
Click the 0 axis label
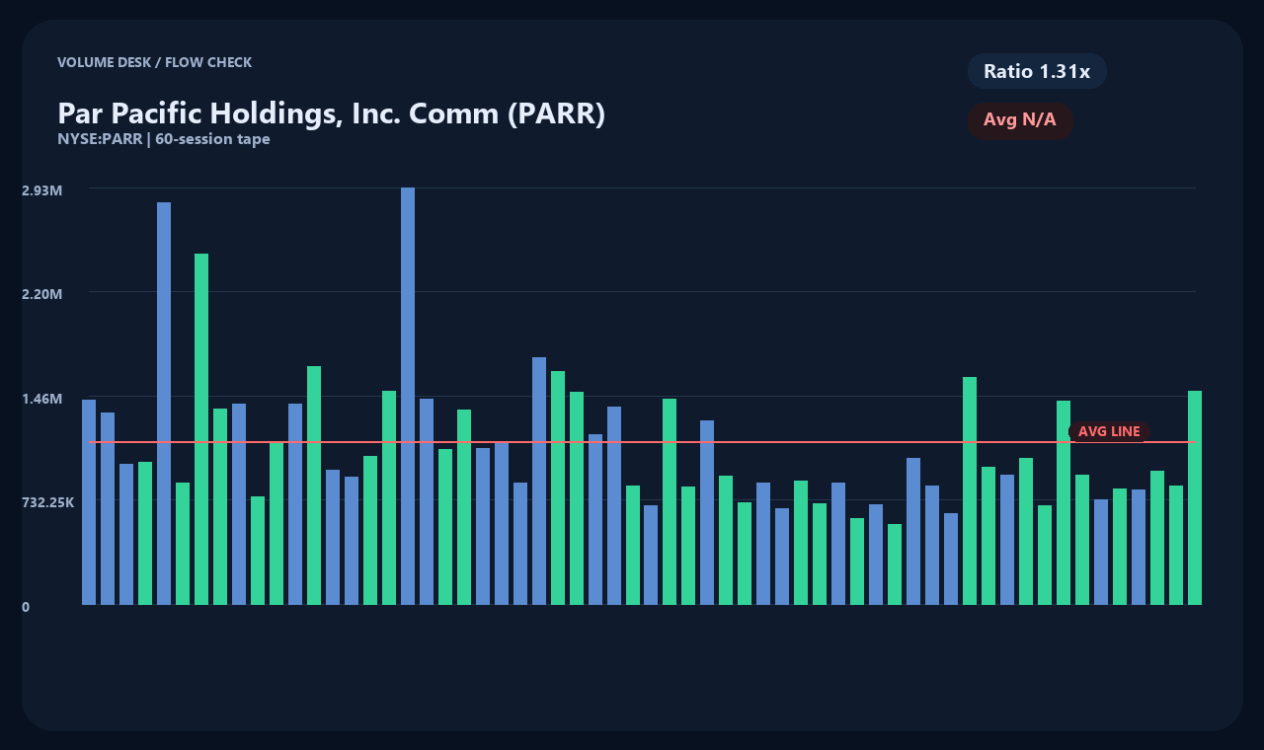[26, 607]
